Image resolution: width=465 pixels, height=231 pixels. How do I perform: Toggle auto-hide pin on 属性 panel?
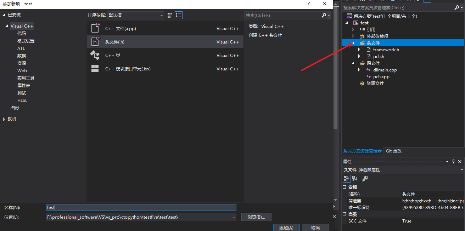(x=453, y=161)
